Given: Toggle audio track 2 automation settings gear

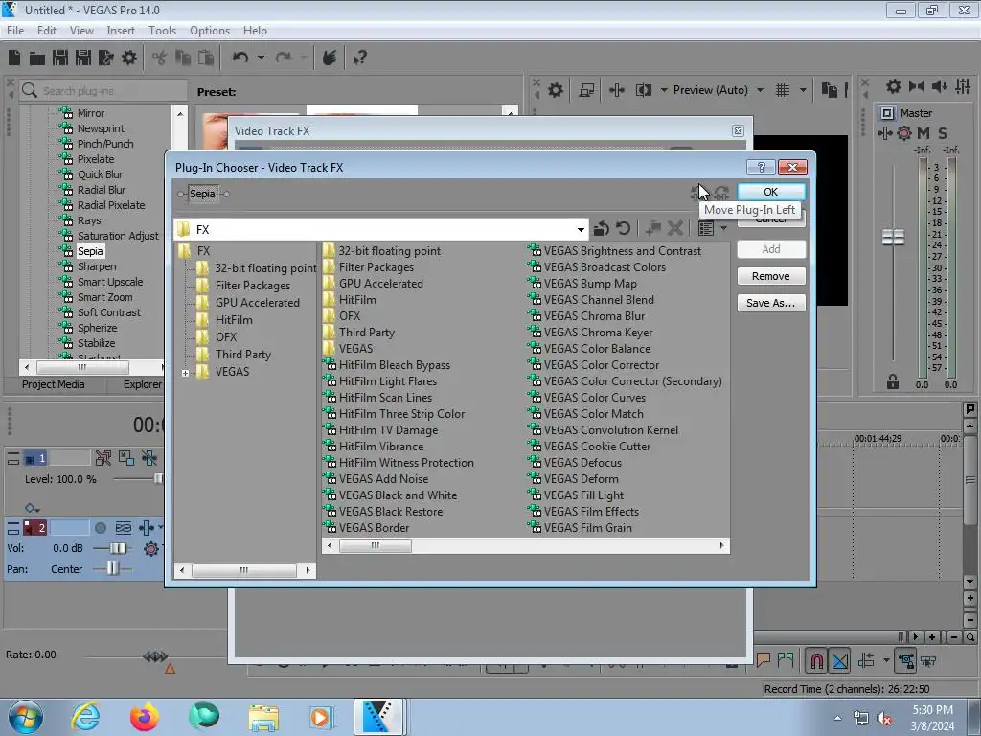Looking at the screenshot, I should [150, 549].
